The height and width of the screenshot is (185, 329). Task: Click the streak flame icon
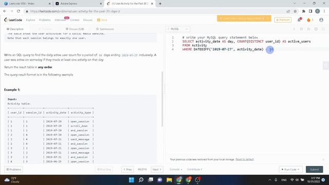(308, 20)
